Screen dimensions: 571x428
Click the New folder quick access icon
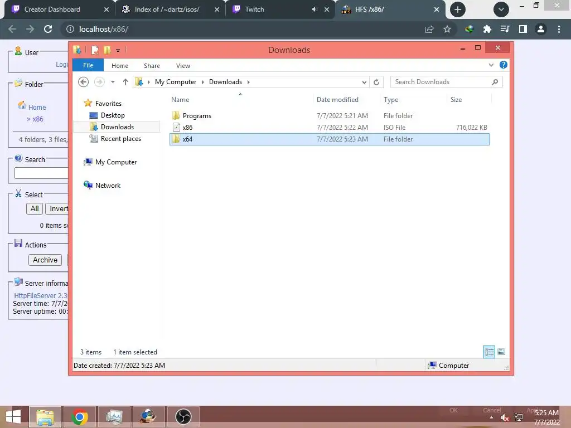click(x=107, y=50)
